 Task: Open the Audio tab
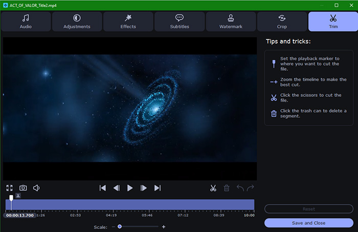[26, 22]
